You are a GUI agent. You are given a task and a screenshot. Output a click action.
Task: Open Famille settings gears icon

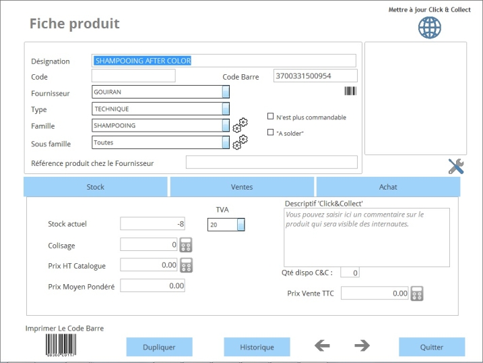pyautogui.click(x=240, y=125)
